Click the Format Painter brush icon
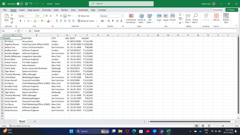Image resolution: width=240 pixels, height=135 pixels. point(12,22)
